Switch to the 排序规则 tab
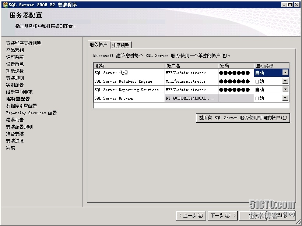The image size is (302, 226). pos(121,45)
